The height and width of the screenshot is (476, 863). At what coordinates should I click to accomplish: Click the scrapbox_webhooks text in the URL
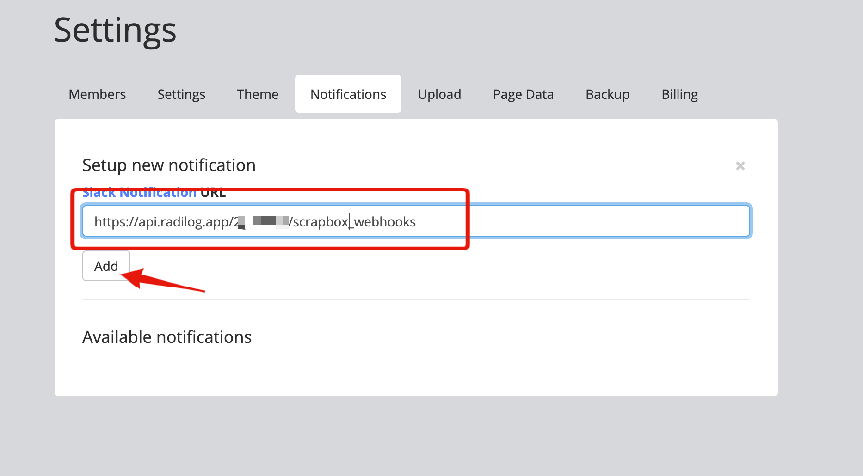tap(355, 222)
